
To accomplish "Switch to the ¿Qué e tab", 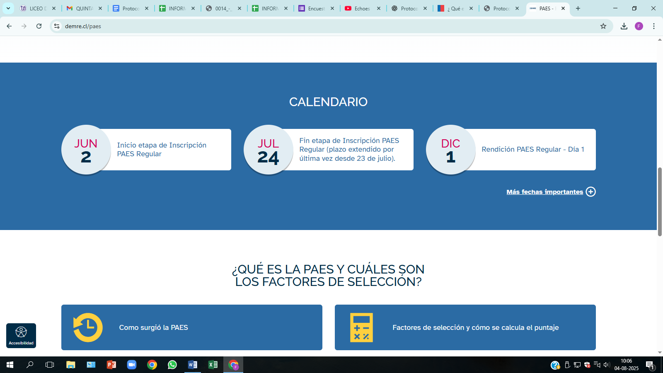I will click(455, 8).
